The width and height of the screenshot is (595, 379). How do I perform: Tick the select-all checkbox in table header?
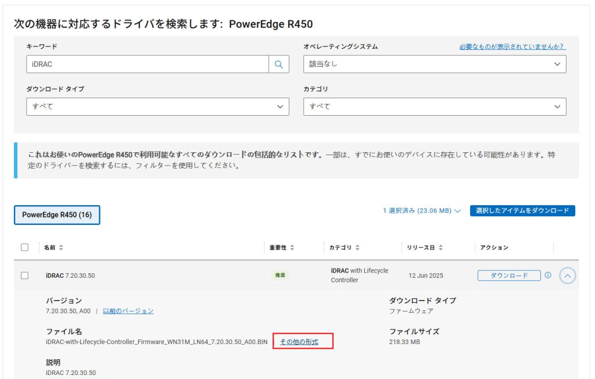(x=24, y=248)
